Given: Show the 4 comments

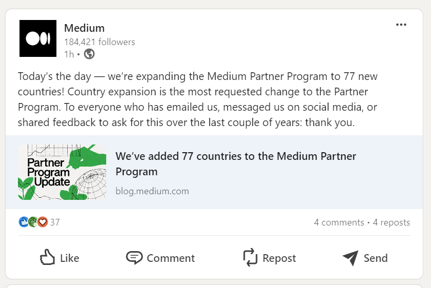Looking at the screenshot, I should (339, 222).
